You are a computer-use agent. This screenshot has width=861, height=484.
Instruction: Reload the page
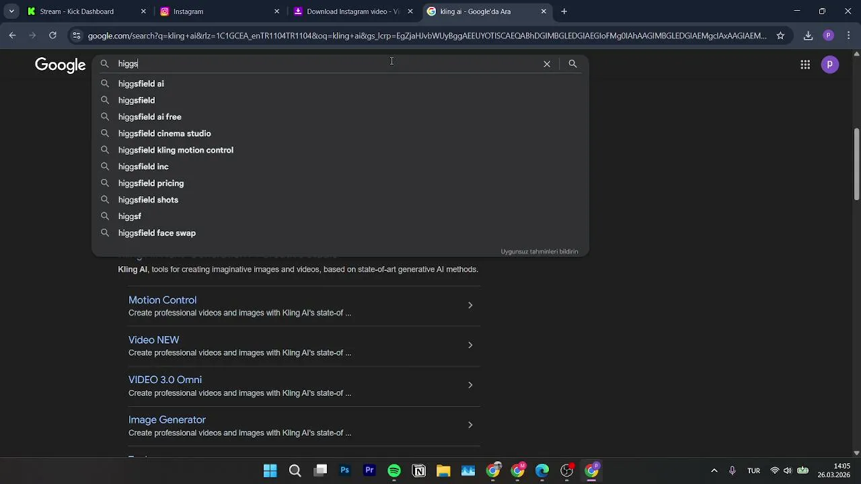click(52, 36)
